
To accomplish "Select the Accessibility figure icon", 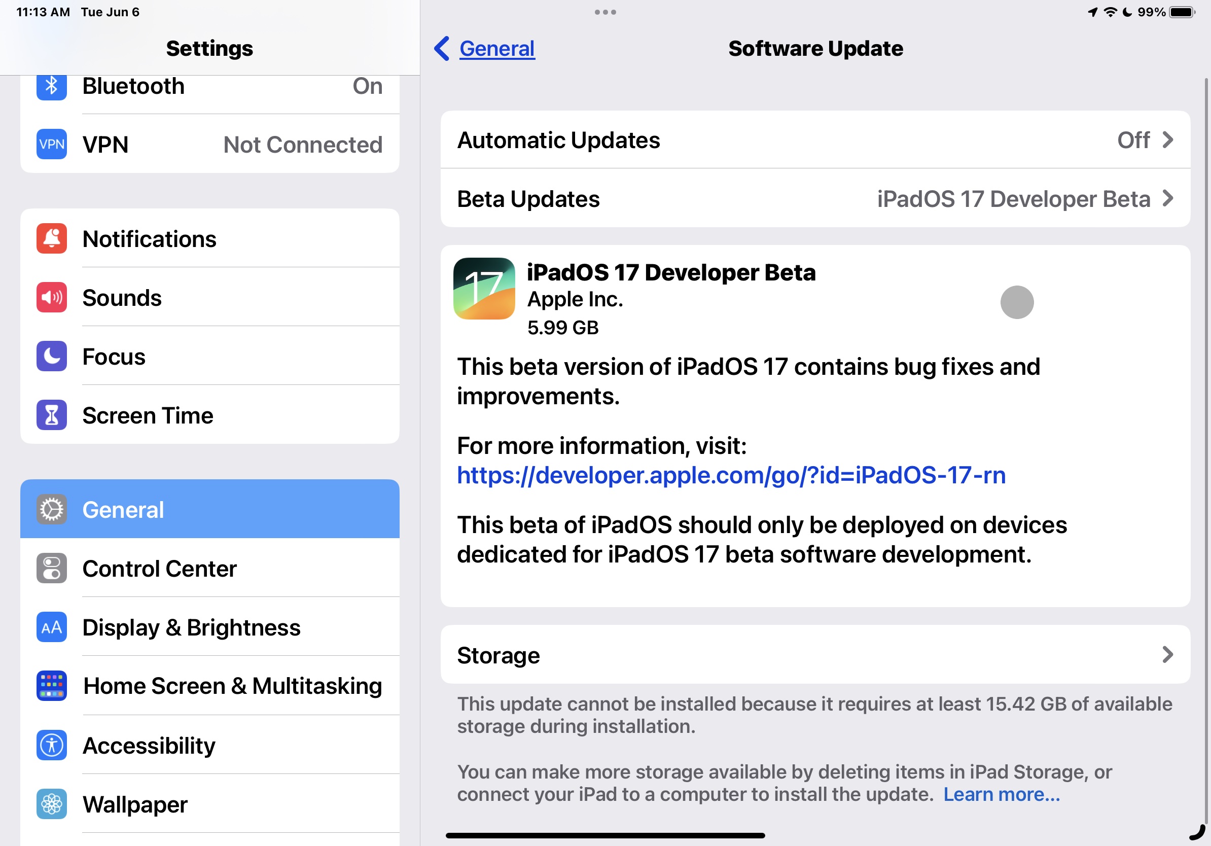I will pos(51,745).
